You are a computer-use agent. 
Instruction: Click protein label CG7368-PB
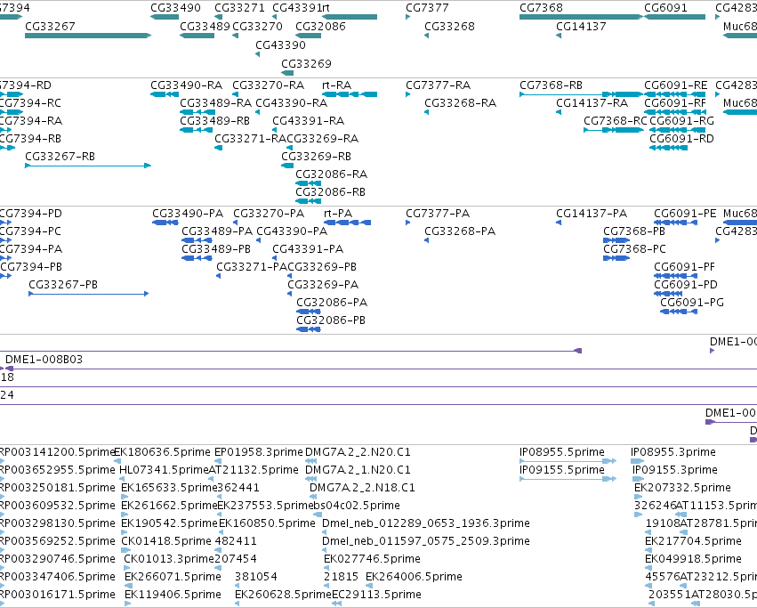pyautogui.click(x=634, y=231)
